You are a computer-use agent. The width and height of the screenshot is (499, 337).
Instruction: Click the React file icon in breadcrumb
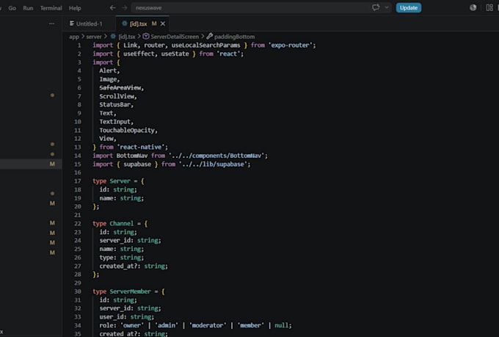[113, 36]
